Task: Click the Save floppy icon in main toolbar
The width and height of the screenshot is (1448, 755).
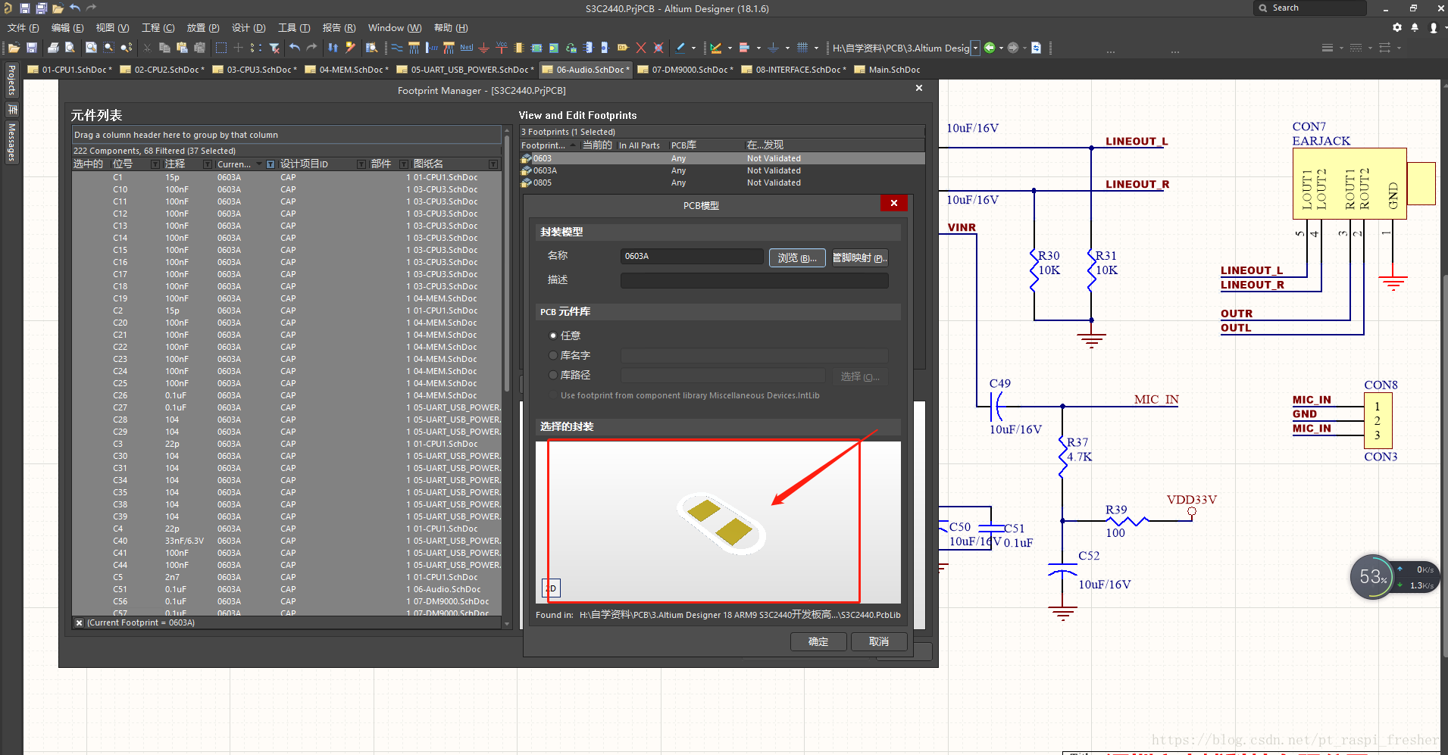Action: click(32, 48)
